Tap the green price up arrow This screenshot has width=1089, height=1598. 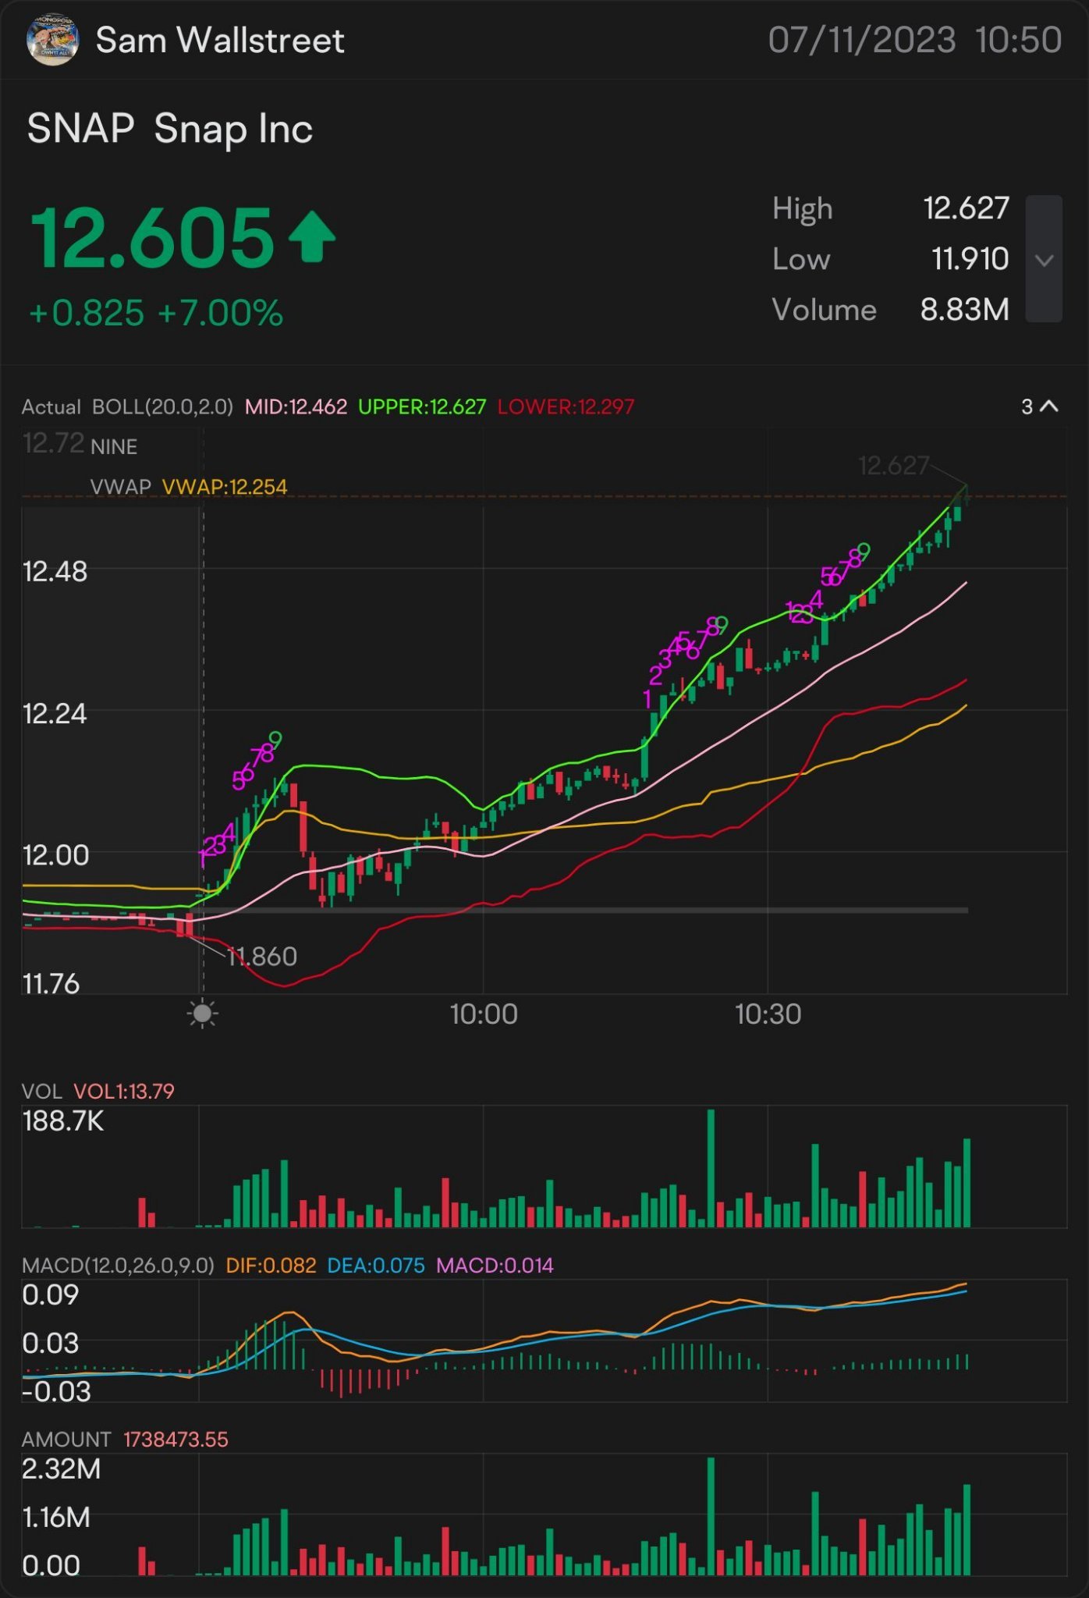click(x=312, y=236)
